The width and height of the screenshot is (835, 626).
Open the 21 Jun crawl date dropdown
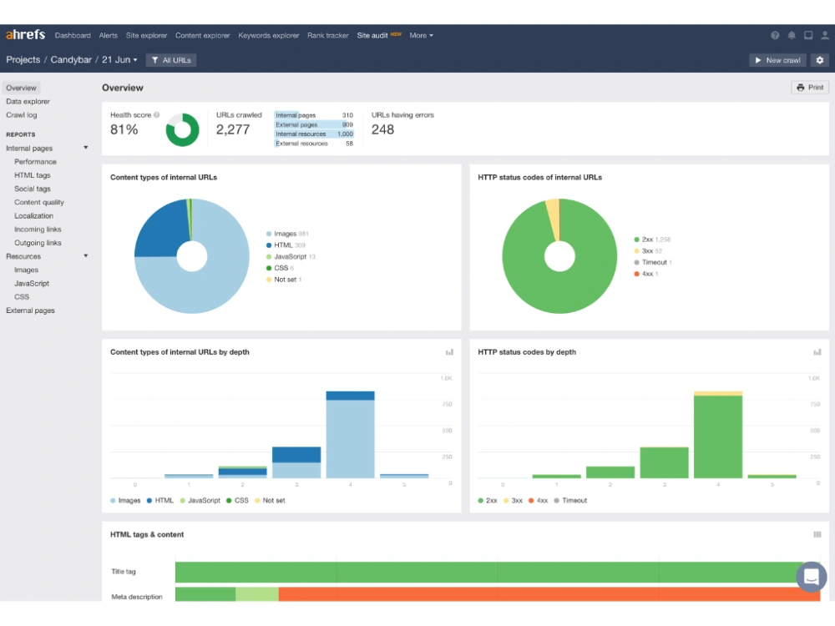pos(119,59)
